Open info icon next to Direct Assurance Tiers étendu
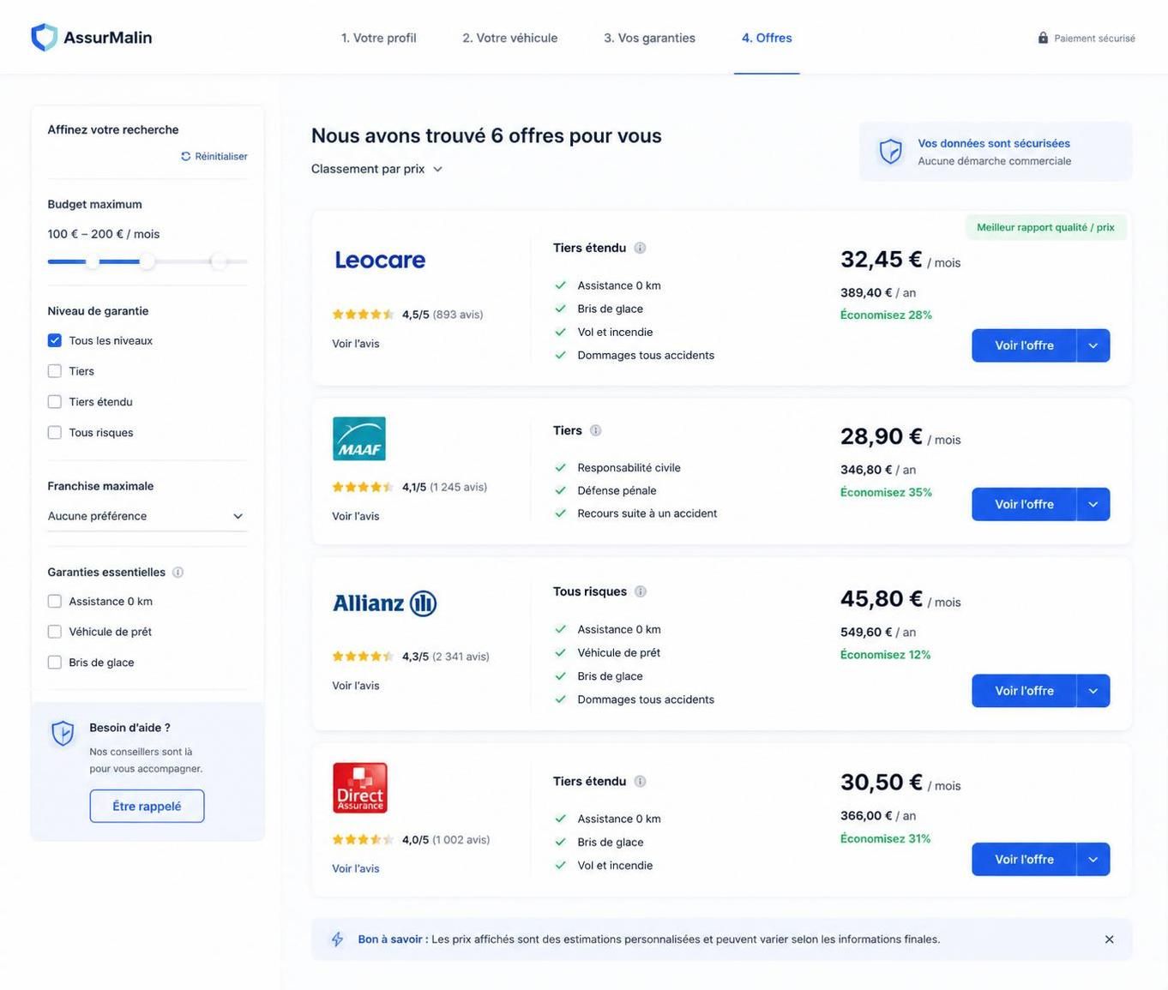This screenshot has width=1168, height=990. [x=640, y=781]
